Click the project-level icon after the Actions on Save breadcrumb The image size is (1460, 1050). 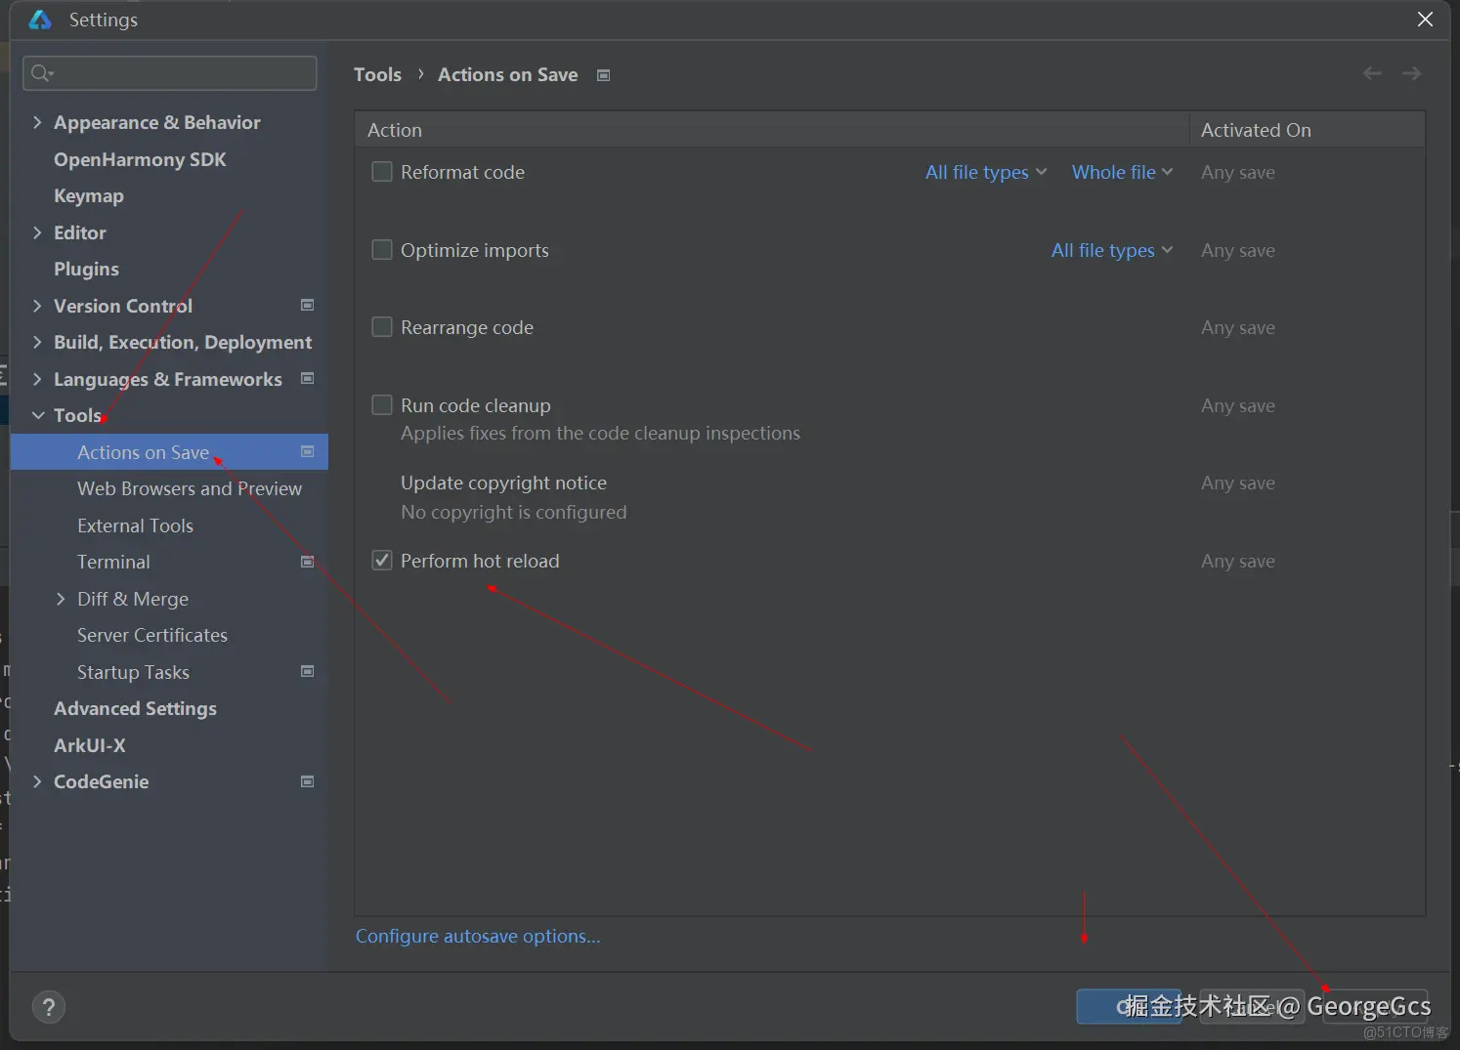click(603, 75)
